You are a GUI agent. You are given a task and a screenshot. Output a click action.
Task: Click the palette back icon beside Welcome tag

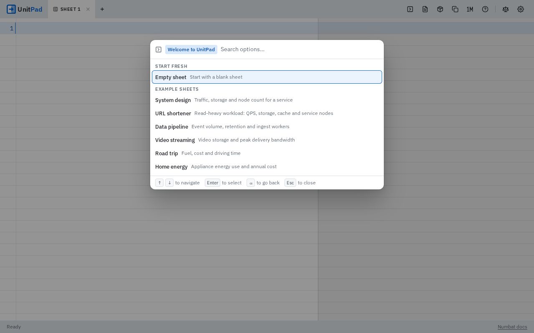(x=159, y=50)
